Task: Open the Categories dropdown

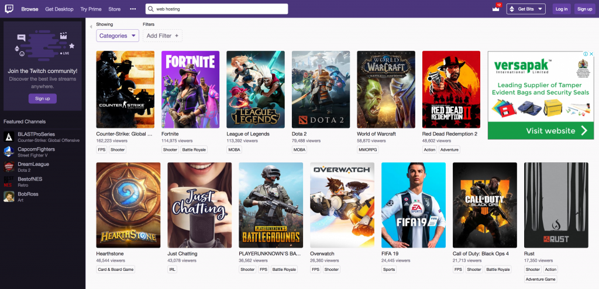Action: point(117,36)
